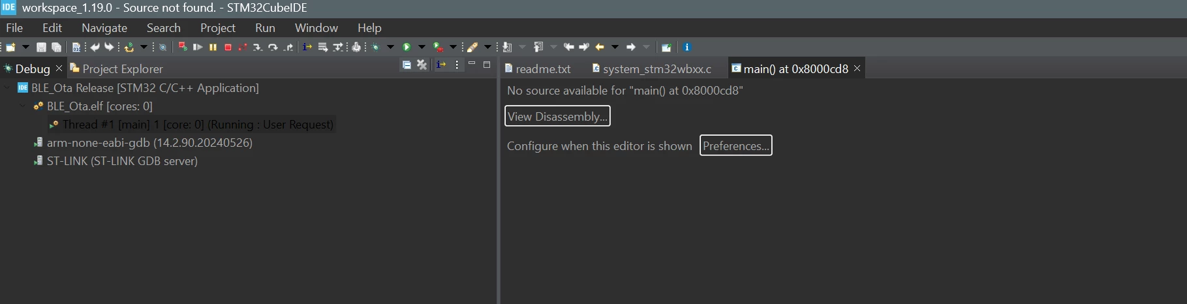
Task: Click the yellow Suspend button
Action: [213, 47]
